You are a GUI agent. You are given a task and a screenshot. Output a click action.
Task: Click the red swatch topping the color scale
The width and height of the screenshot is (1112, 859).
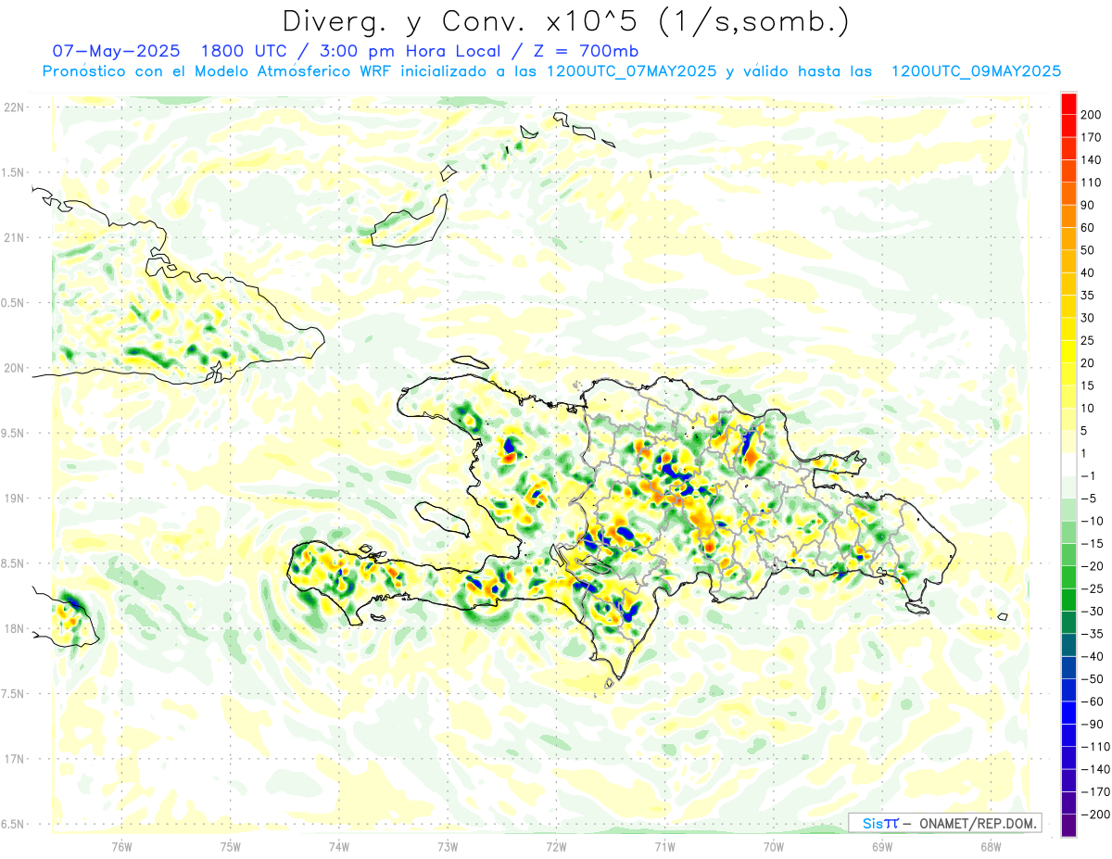1068,103
